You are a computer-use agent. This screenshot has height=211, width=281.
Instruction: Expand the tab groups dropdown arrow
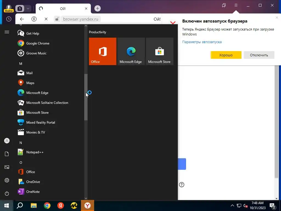coord(28,9)
